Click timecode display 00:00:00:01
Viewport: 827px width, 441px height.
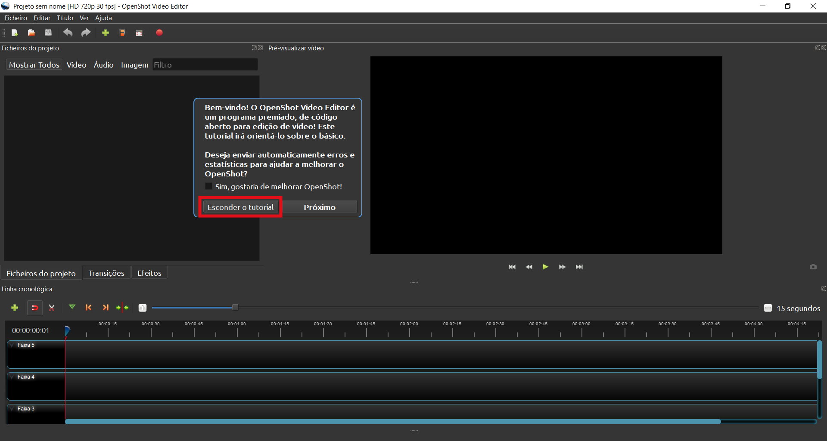(x=31, y=330)
